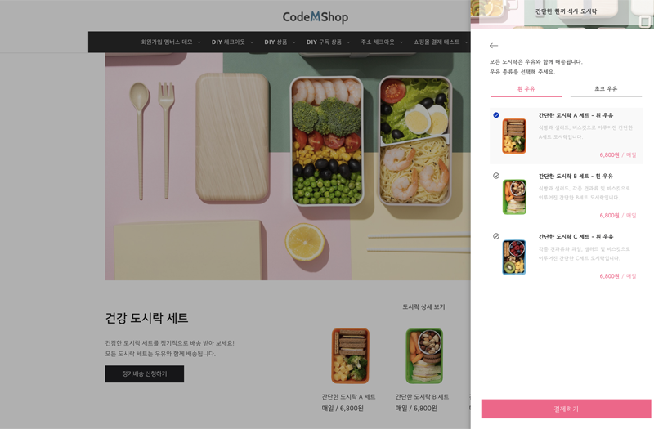Open the DIY 구독 상품 menu
This screenshot has width=654, height=429.
329,42
